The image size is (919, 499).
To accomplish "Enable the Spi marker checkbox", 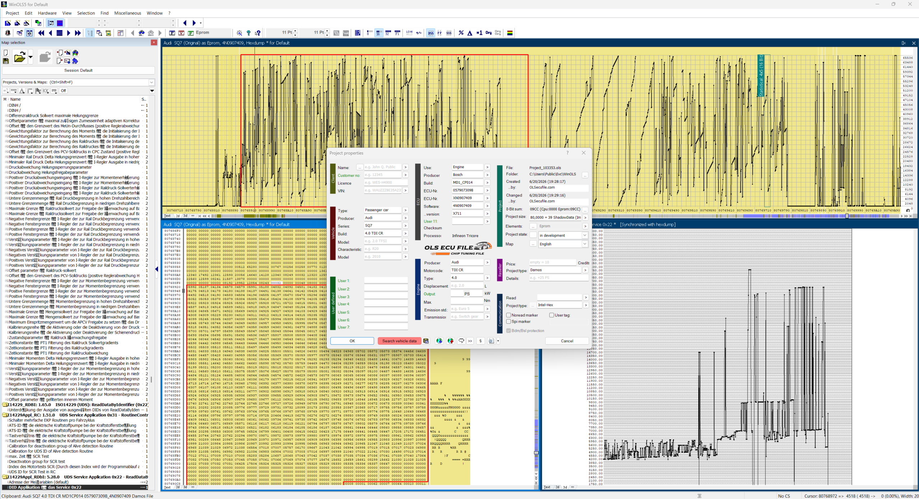I will [x=508, y=322].
